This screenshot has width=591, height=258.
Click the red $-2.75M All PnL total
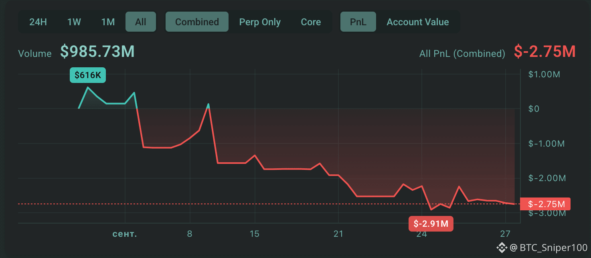click(545, 52)
